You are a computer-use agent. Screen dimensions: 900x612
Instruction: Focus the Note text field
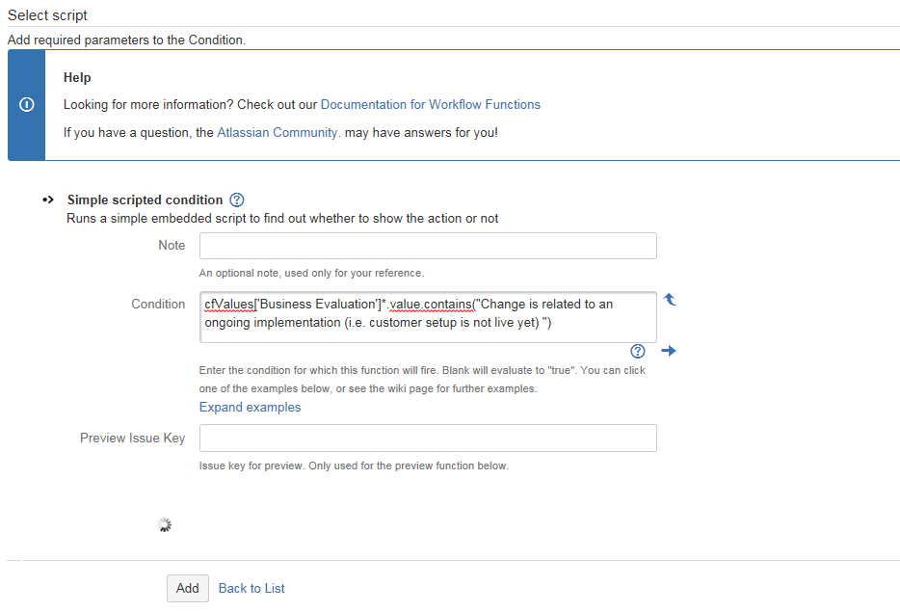click(x=428, y=246)
